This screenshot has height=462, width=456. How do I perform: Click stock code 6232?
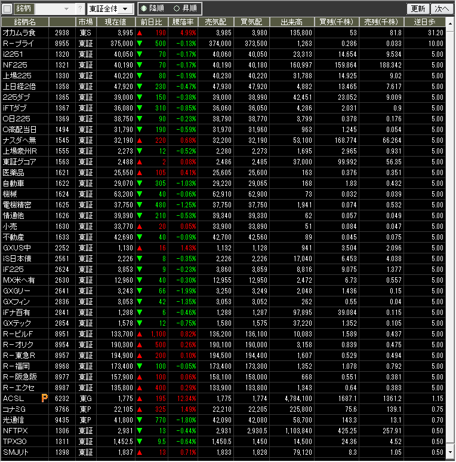tap(62, 399)
